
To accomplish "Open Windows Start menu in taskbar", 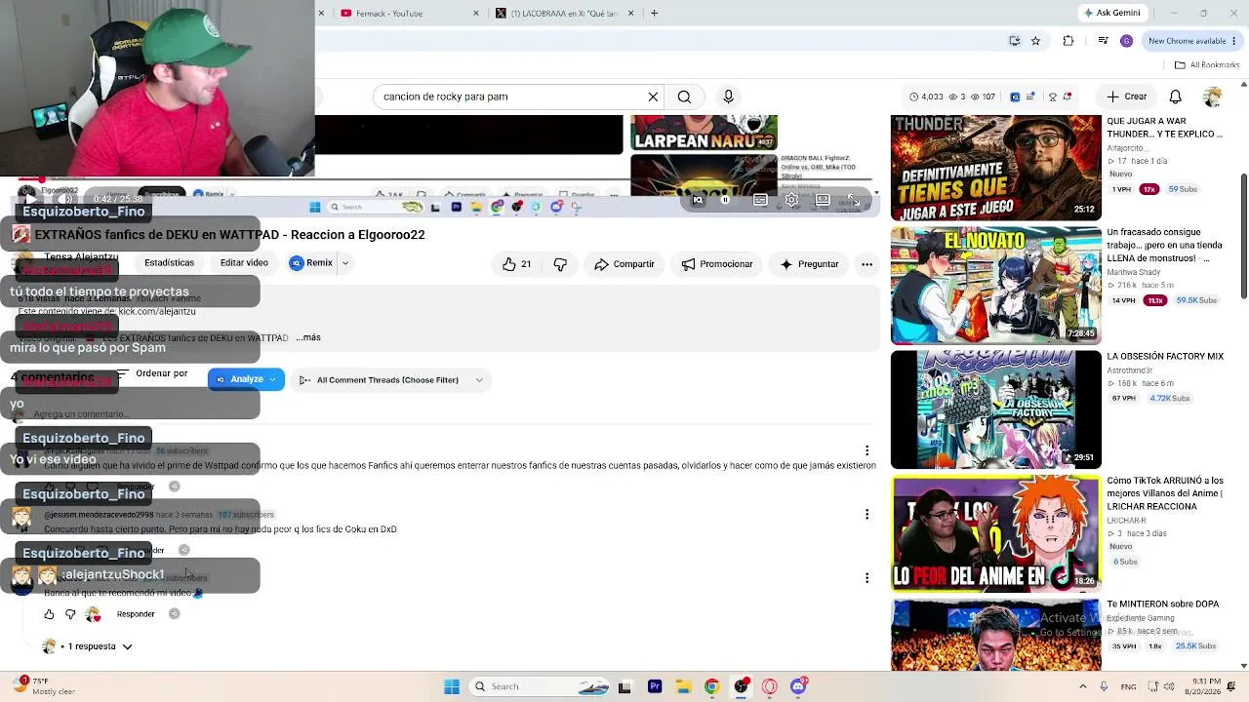I will pyautogui.click(x=452, y=686).
